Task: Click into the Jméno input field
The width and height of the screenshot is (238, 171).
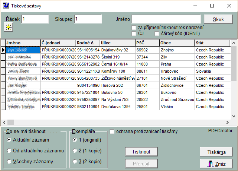Action: pos(166,19)
